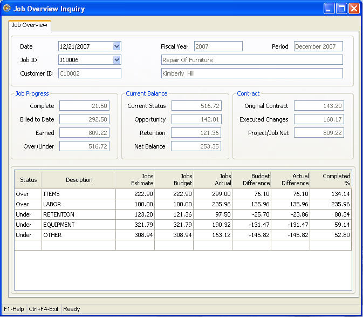Maximize the Job Overview Inquiry window
Viewport: 363px width, 317px height.
341,9
